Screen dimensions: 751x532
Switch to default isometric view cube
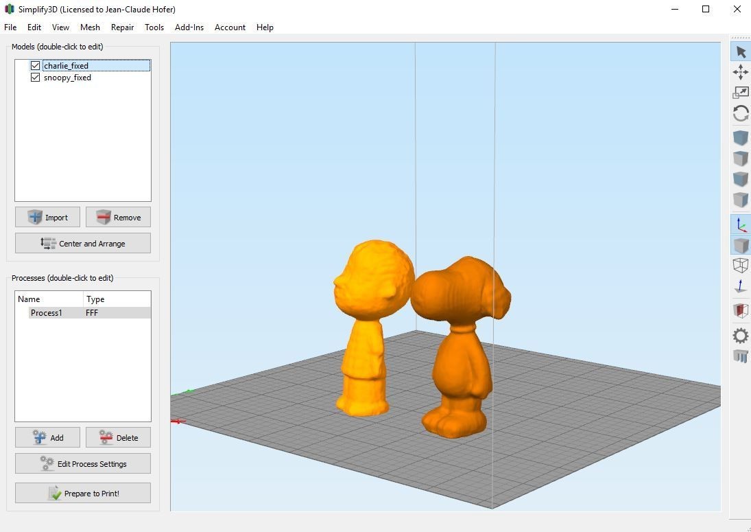[741, 138]
